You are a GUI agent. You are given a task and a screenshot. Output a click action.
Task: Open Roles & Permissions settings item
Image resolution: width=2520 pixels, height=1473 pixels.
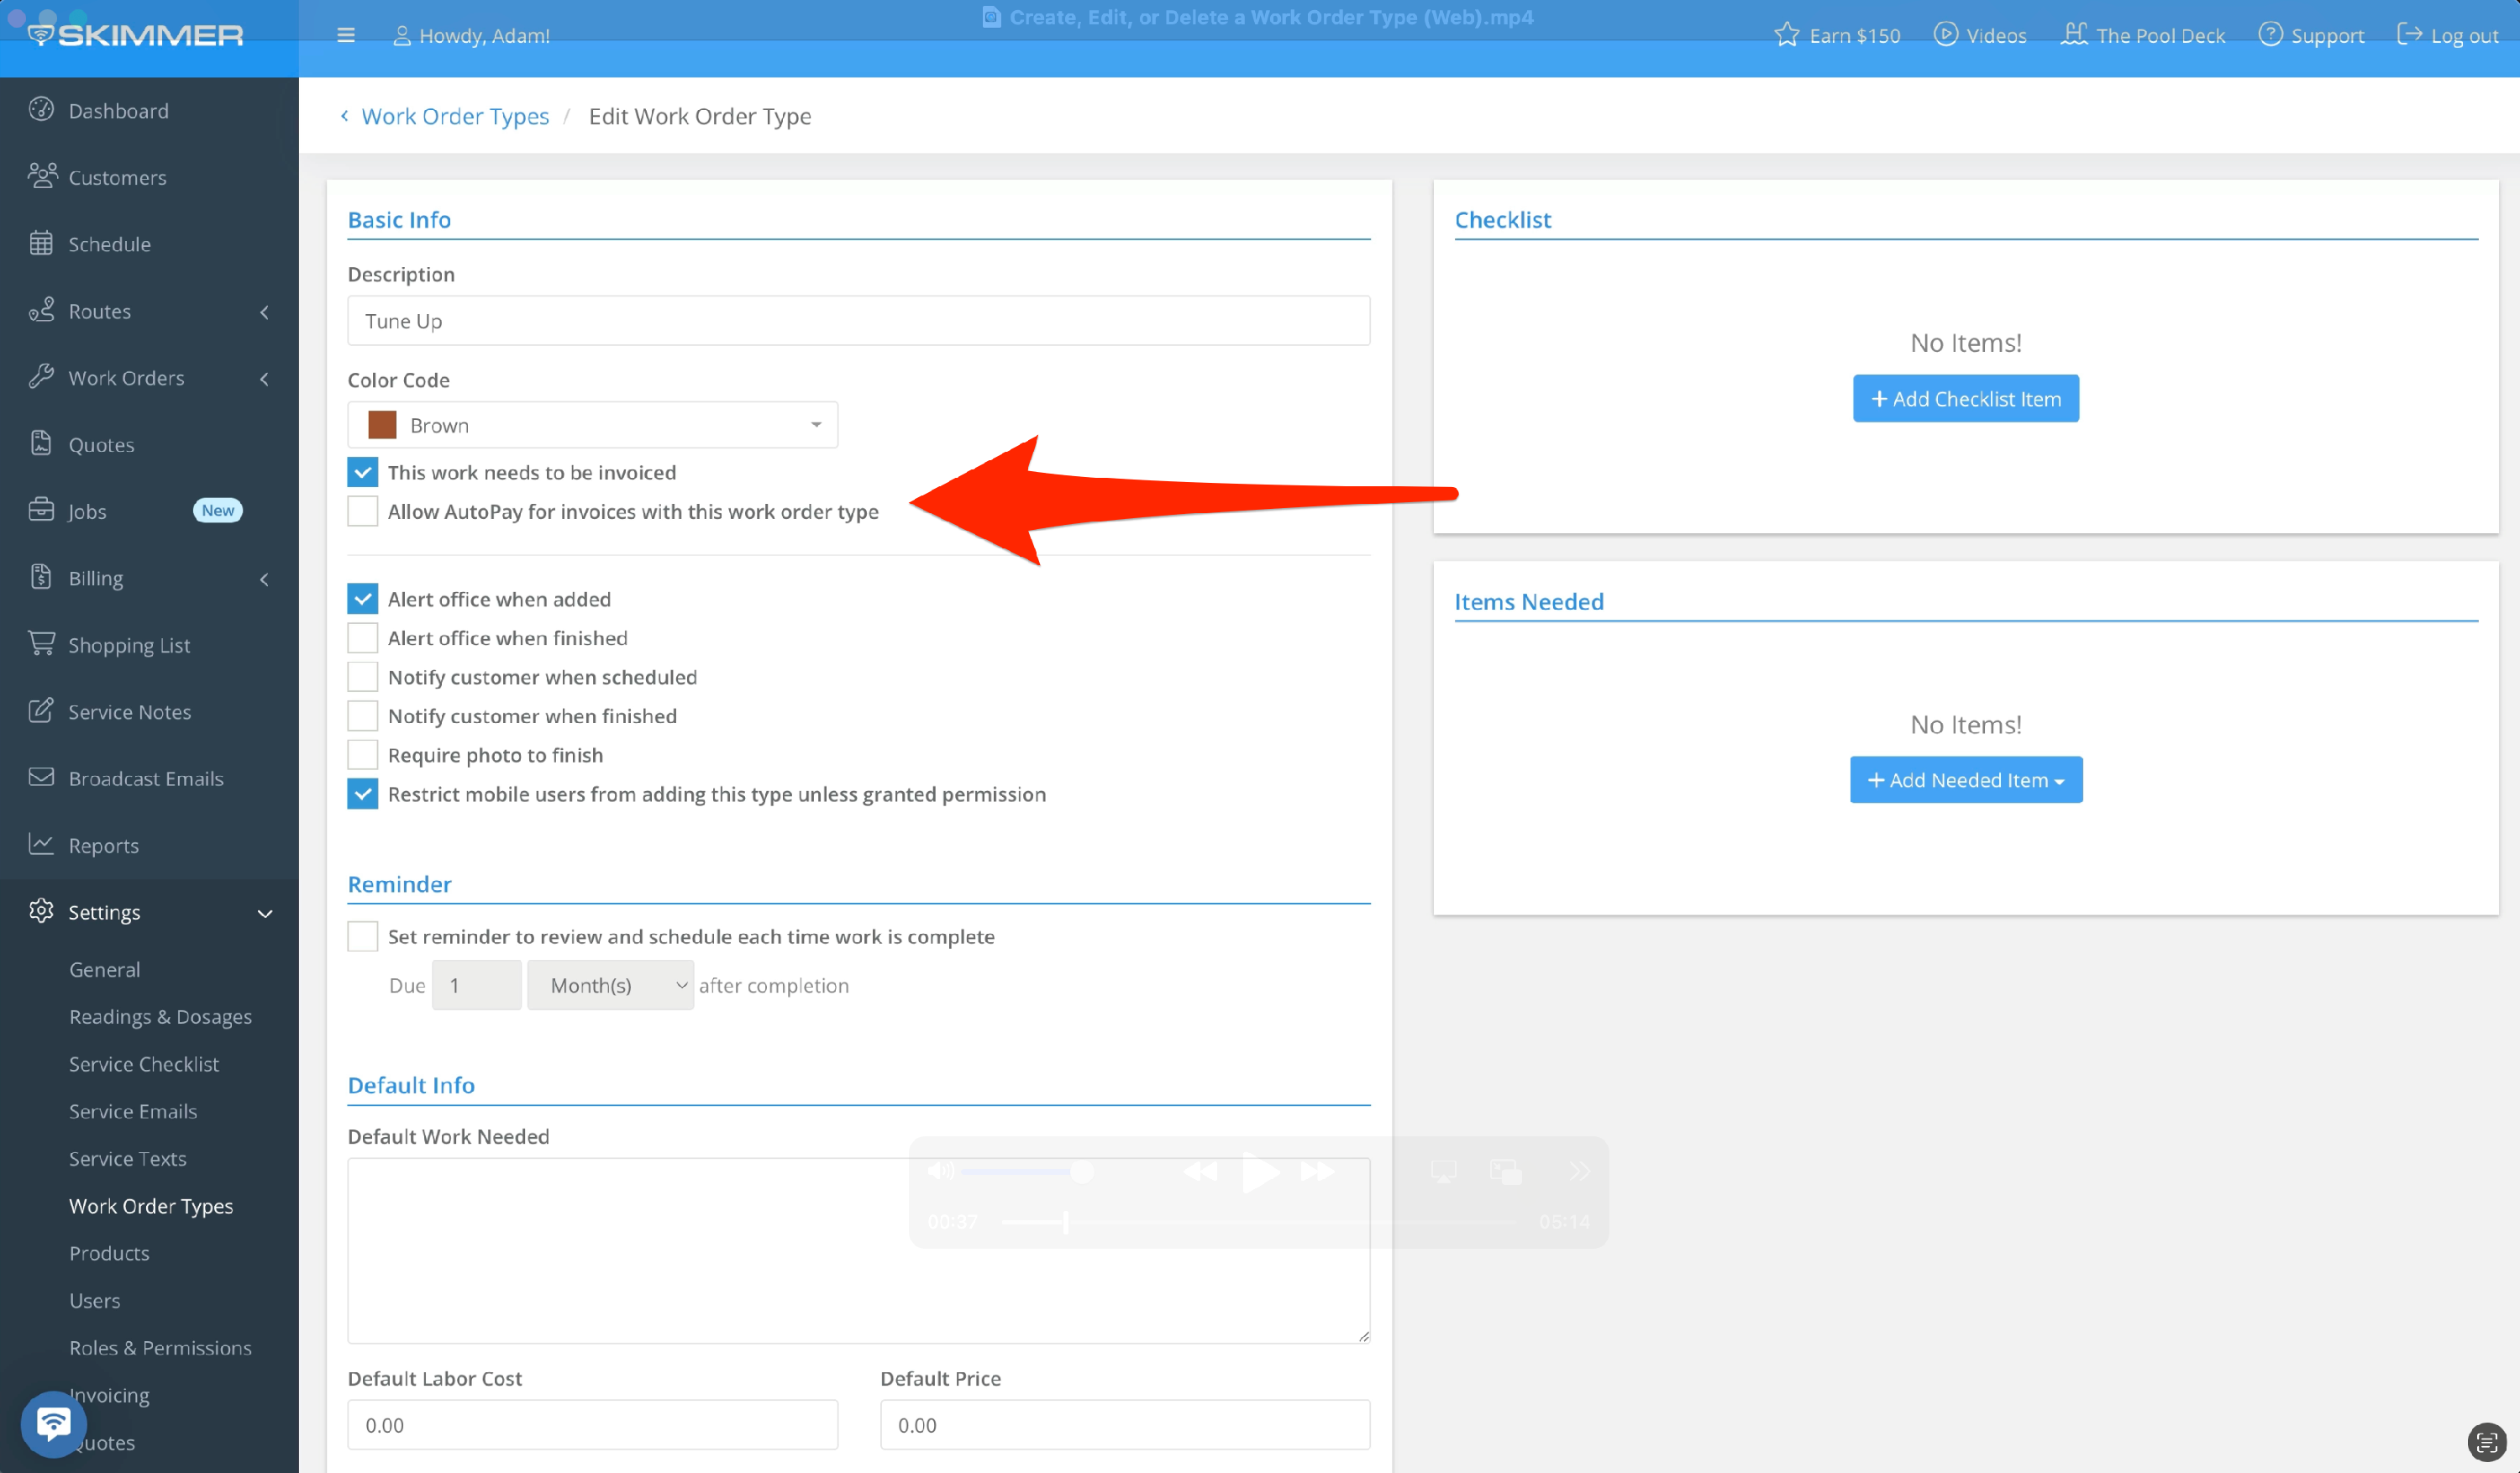160,1347
